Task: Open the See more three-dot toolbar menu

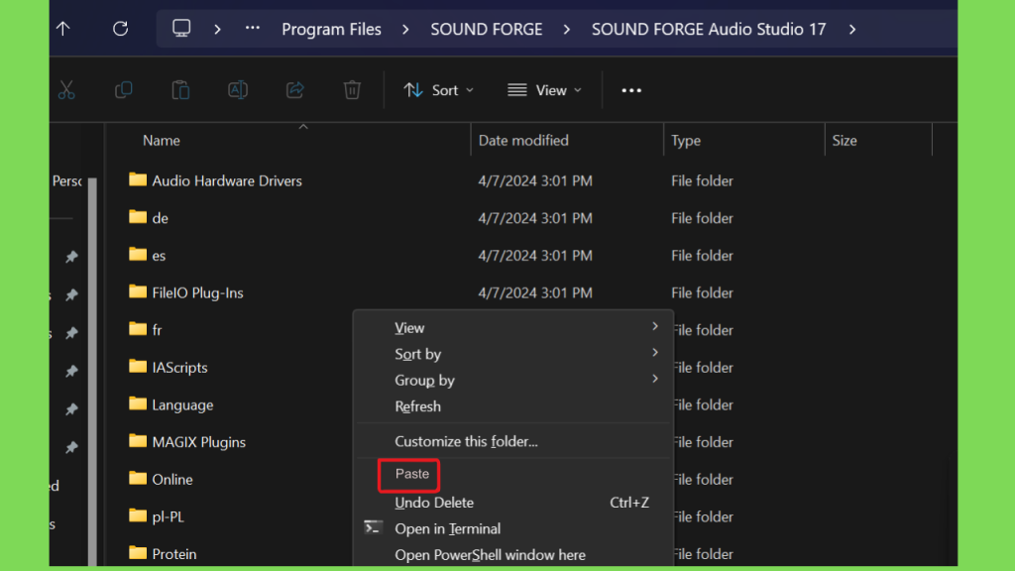Action: [x=631, y=90]
